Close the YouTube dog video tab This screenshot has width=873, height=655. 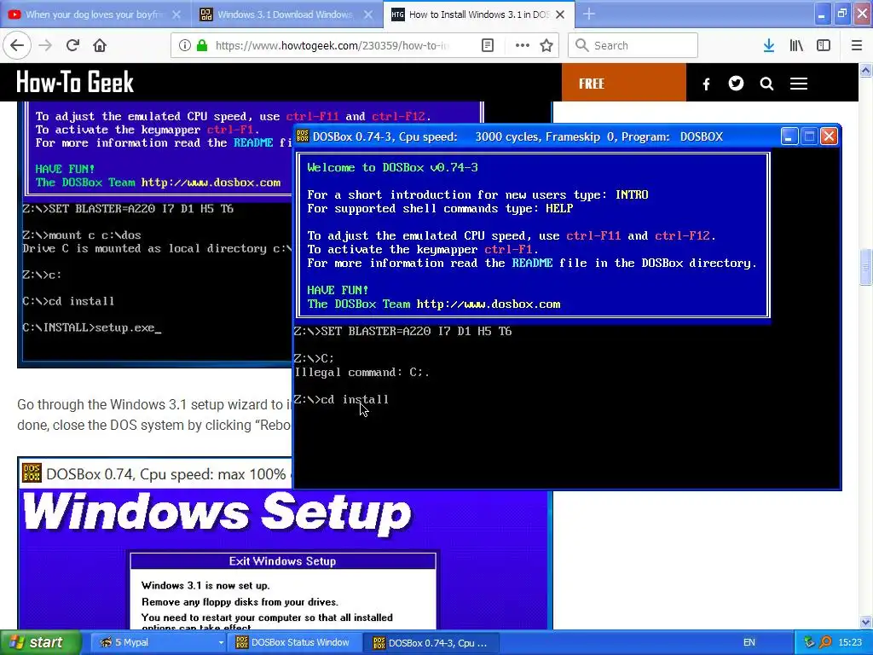point(176,14)
